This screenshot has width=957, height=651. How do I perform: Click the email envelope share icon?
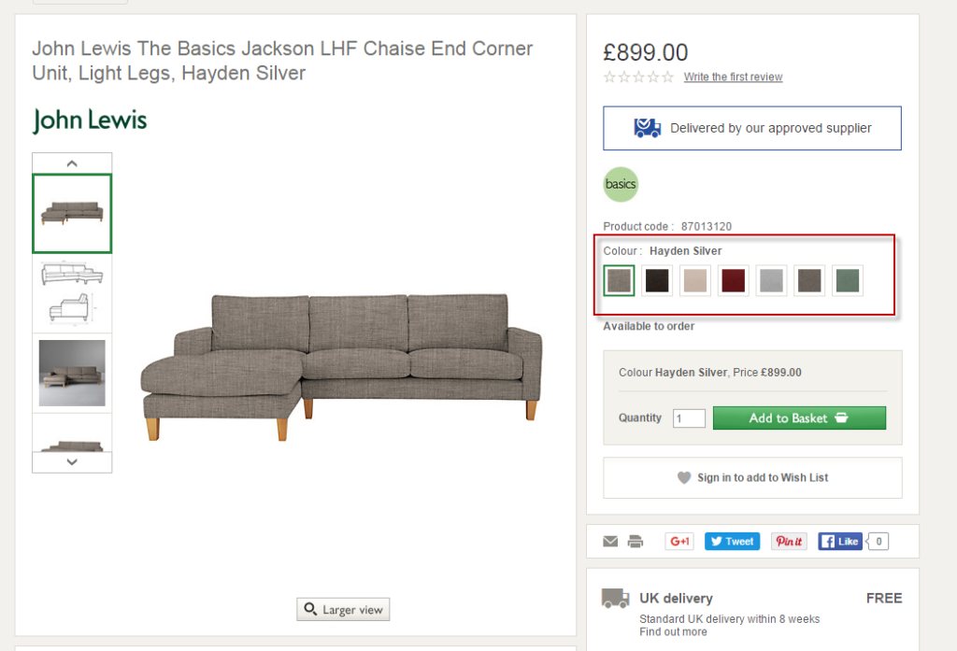610,541
